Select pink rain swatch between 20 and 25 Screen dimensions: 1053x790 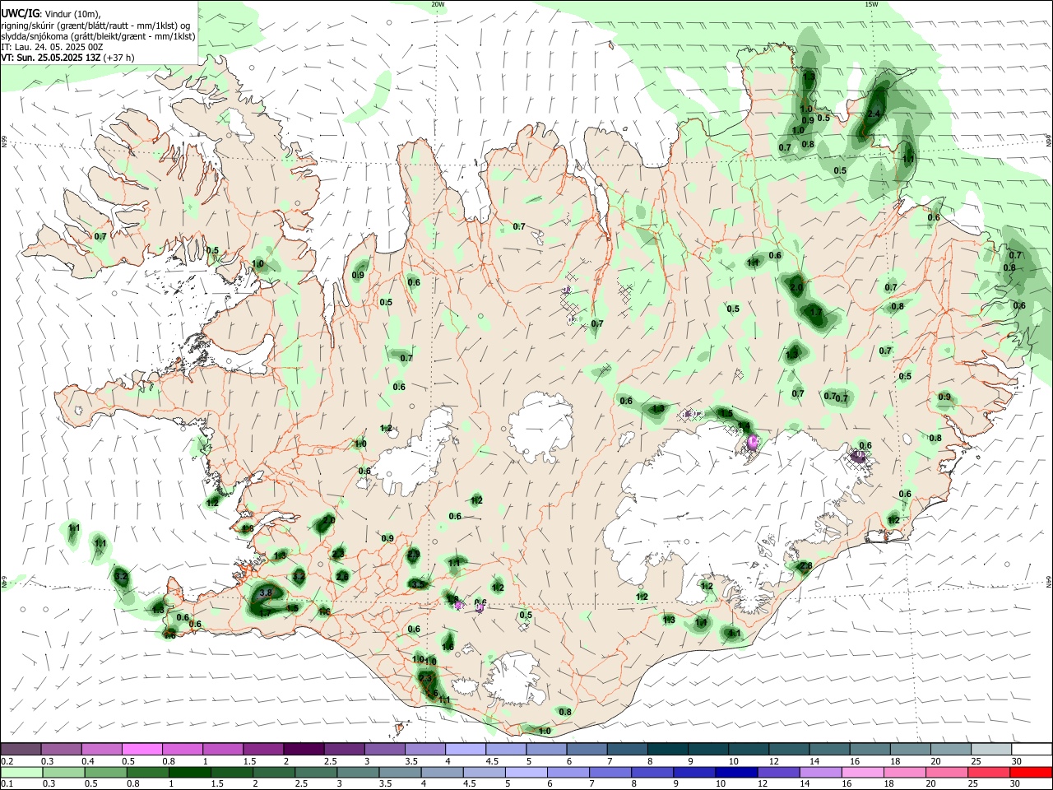click(x=948, y=773)
